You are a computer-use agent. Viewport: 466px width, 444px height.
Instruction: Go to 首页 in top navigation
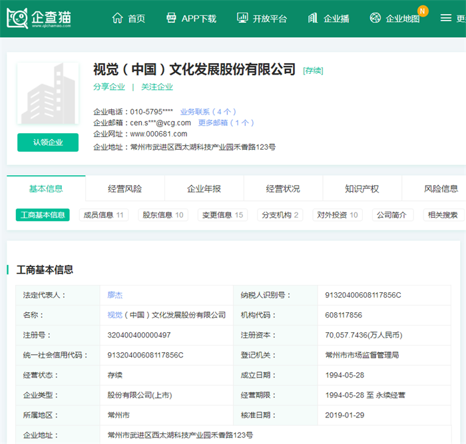pos(136,19)
